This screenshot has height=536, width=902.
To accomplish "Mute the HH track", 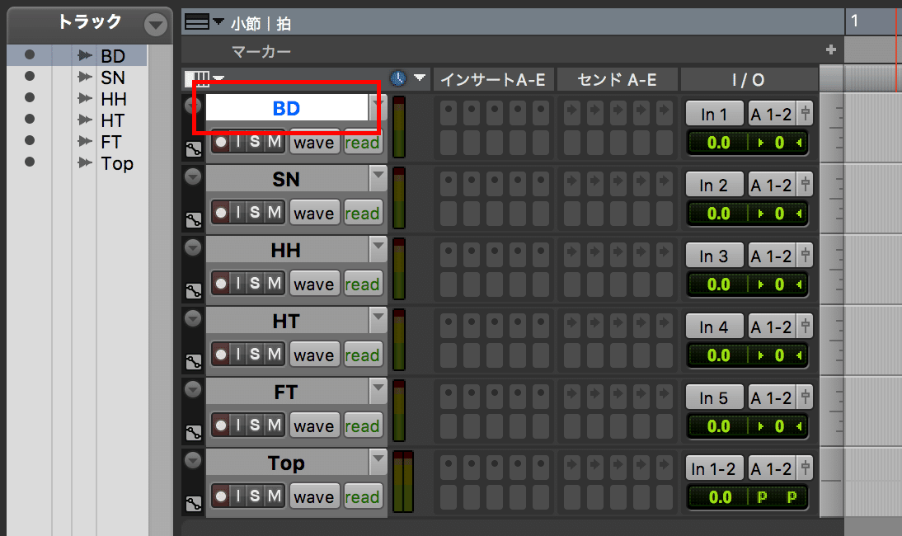I will [275, 284].
